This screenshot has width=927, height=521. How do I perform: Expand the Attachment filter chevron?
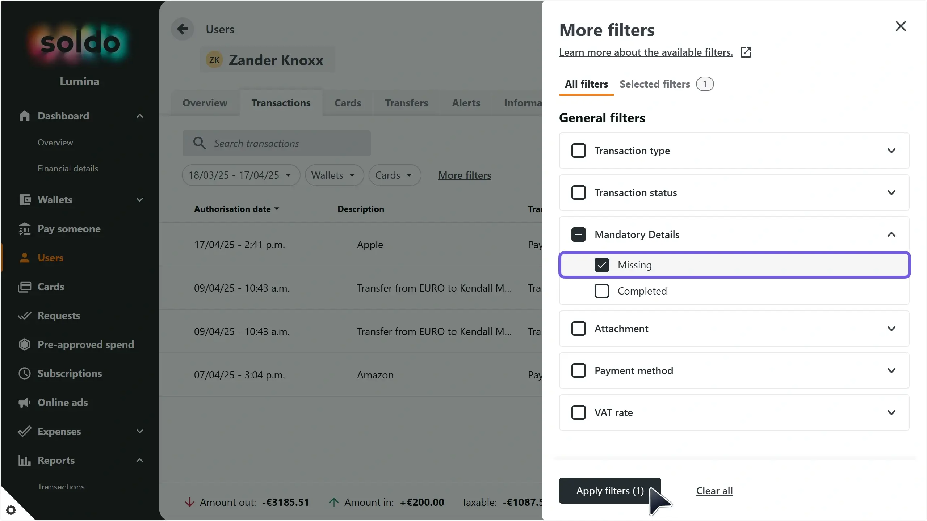[x=892, y=329]
